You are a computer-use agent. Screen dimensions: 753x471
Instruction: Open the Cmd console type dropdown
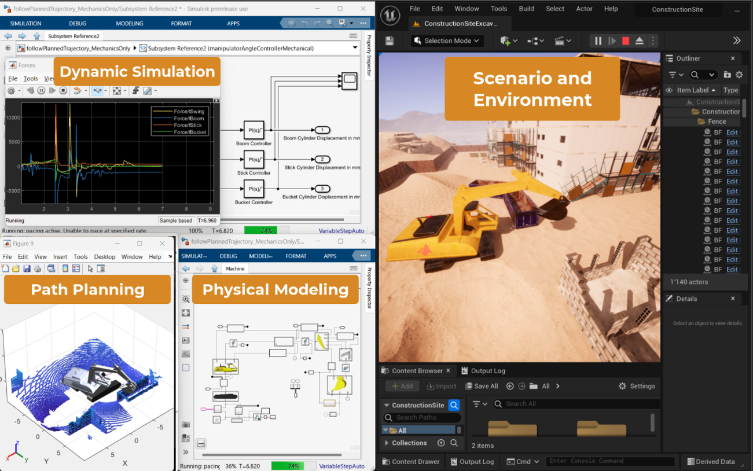523,461
